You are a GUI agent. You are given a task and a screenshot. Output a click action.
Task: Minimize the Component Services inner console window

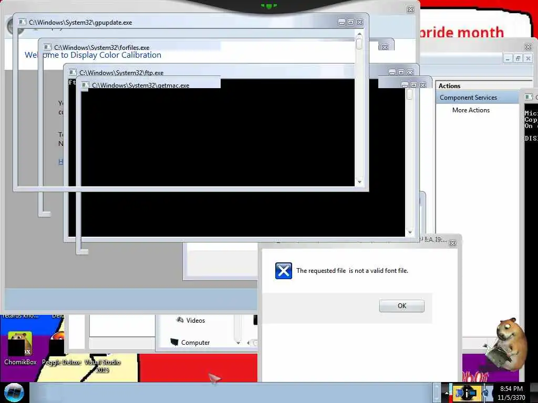point(508,59)
